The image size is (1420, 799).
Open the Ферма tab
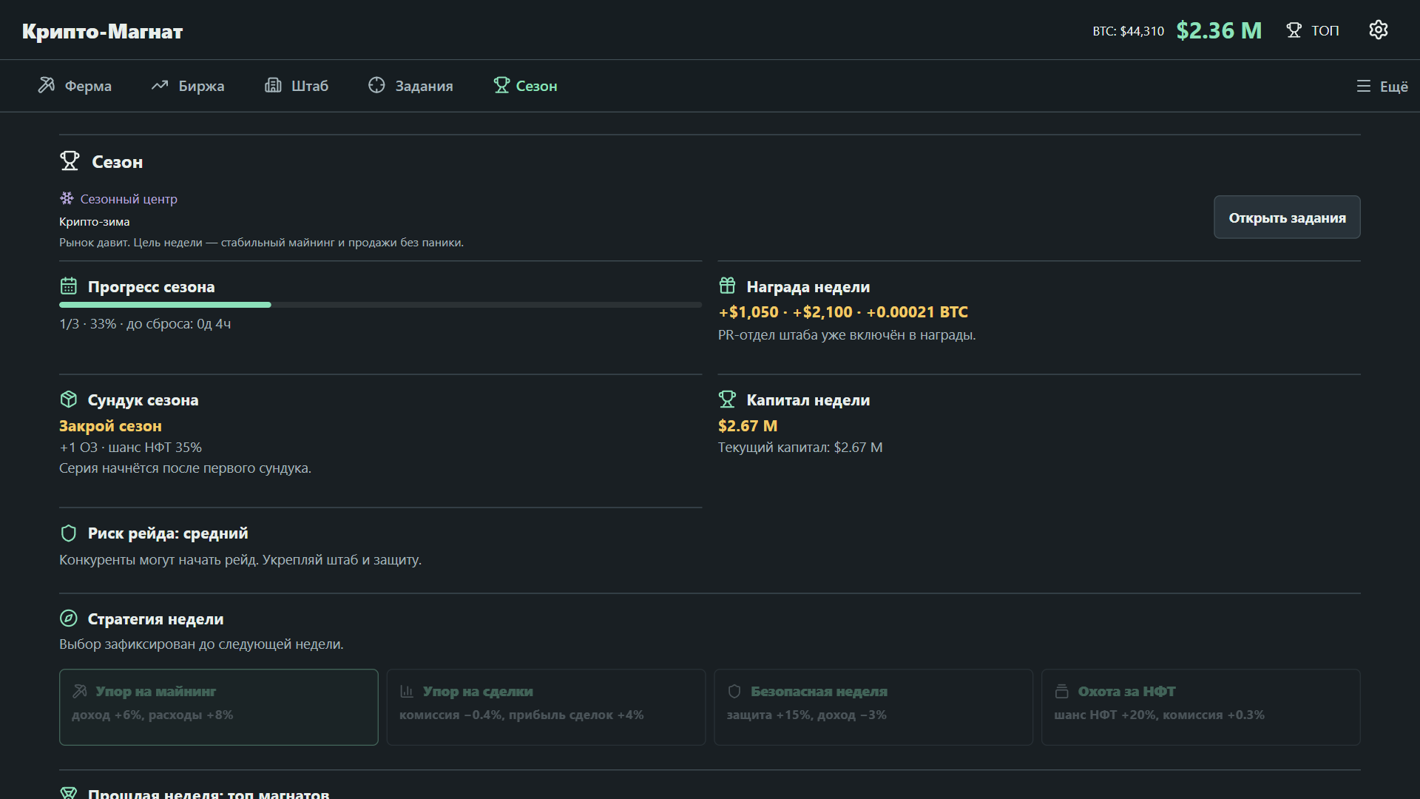click(75, 86)
